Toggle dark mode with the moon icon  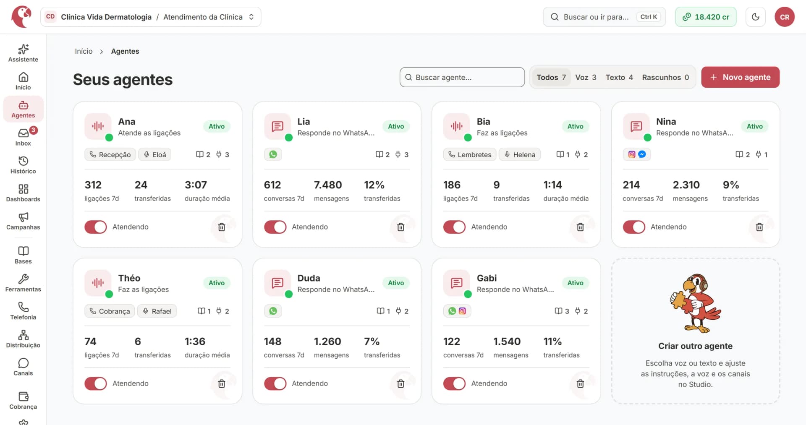pyautogui.click(x=756, y=17)
